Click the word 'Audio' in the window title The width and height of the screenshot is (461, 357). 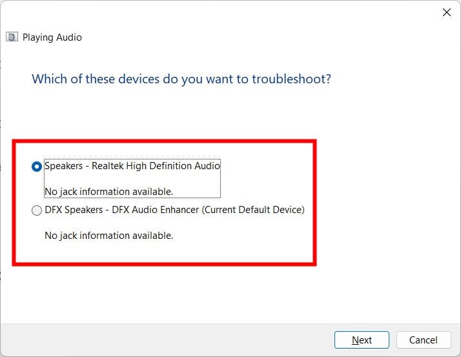pos(69,37)
